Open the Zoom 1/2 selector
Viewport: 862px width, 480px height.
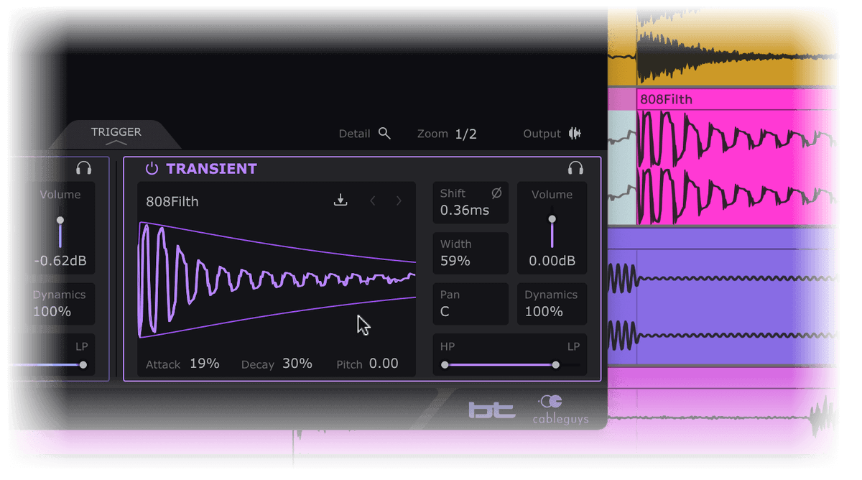465,134
